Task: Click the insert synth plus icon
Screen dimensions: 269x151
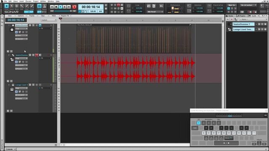Action: [228, 19]
